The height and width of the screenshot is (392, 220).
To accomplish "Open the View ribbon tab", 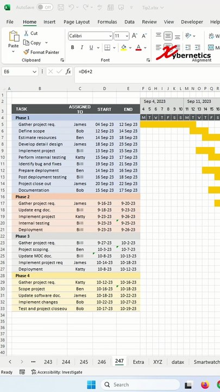I will 169,22.
